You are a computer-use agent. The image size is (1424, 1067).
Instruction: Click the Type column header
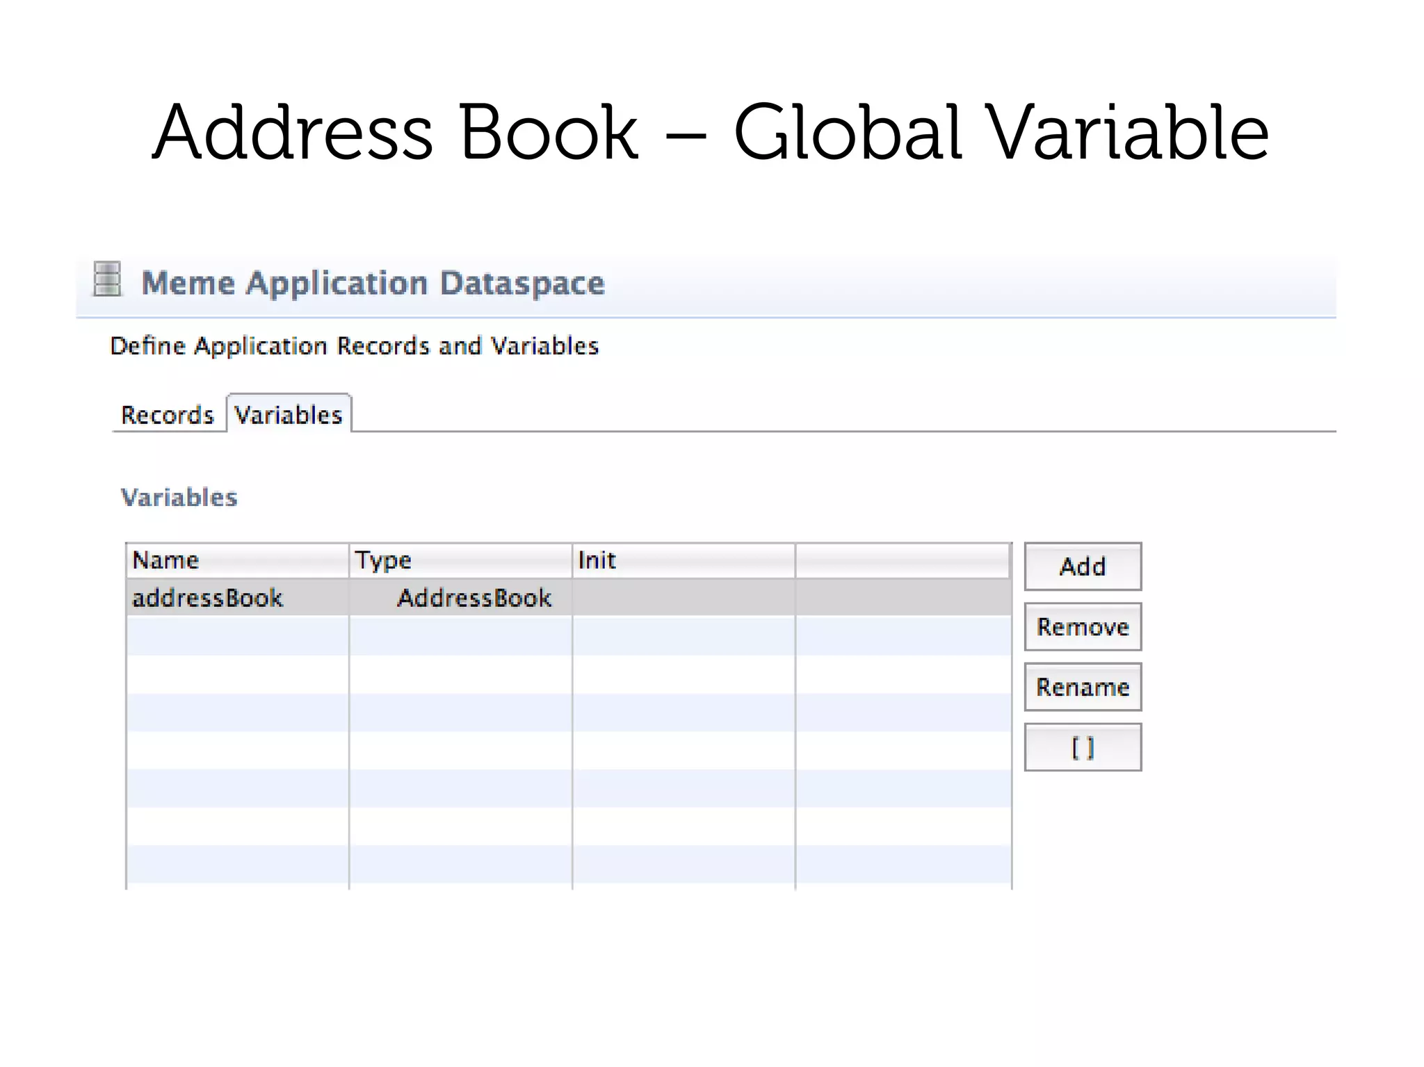[x=460, y=560]
